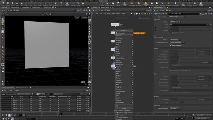Open the Group Type dropdown

coord(175,22)
